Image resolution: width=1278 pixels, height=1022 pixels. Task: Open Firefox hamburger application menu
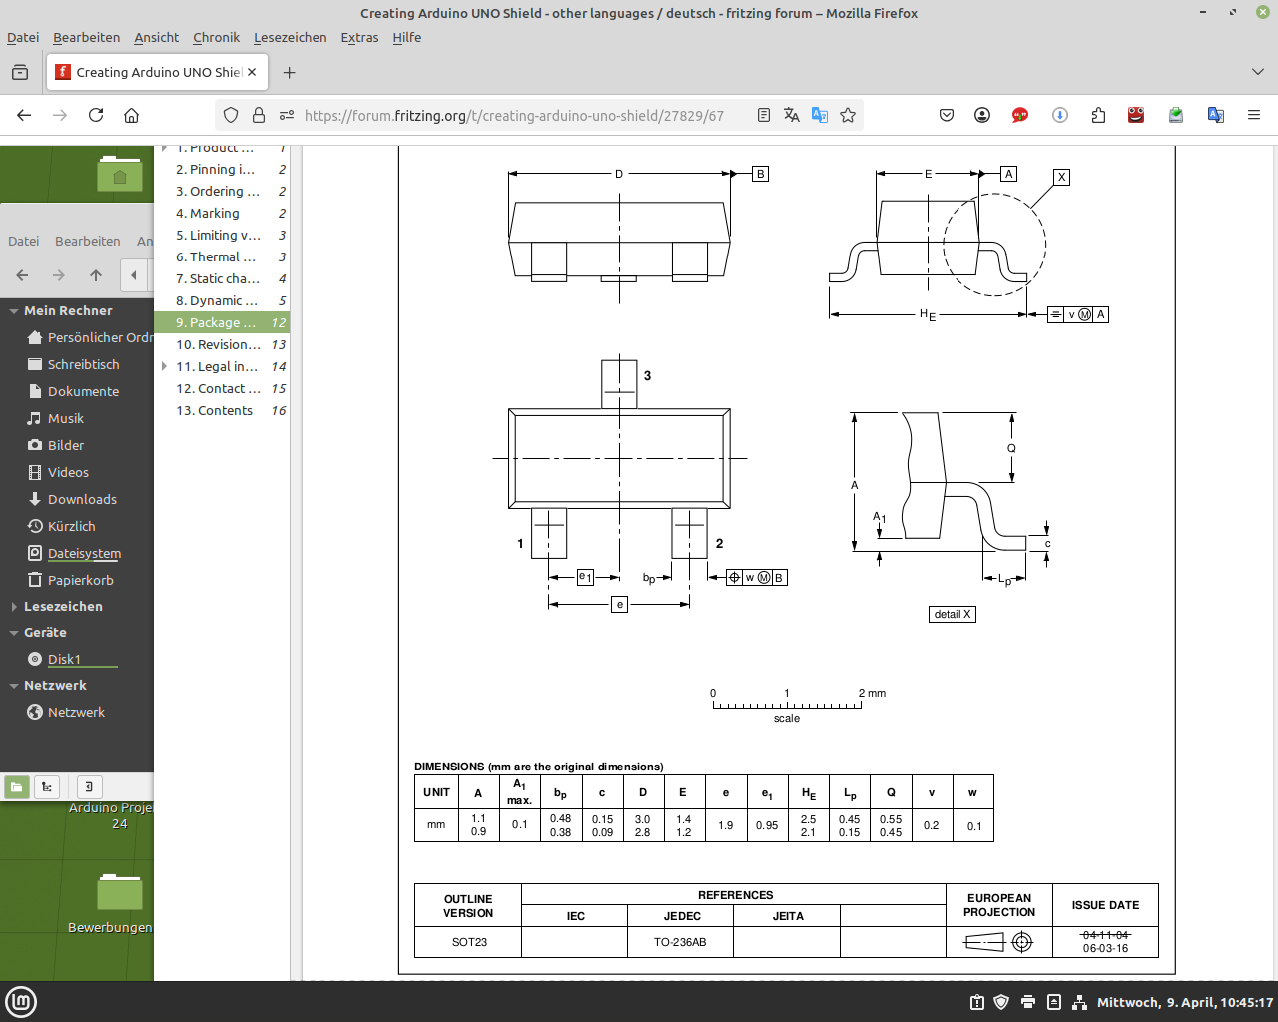point(1254,115)
